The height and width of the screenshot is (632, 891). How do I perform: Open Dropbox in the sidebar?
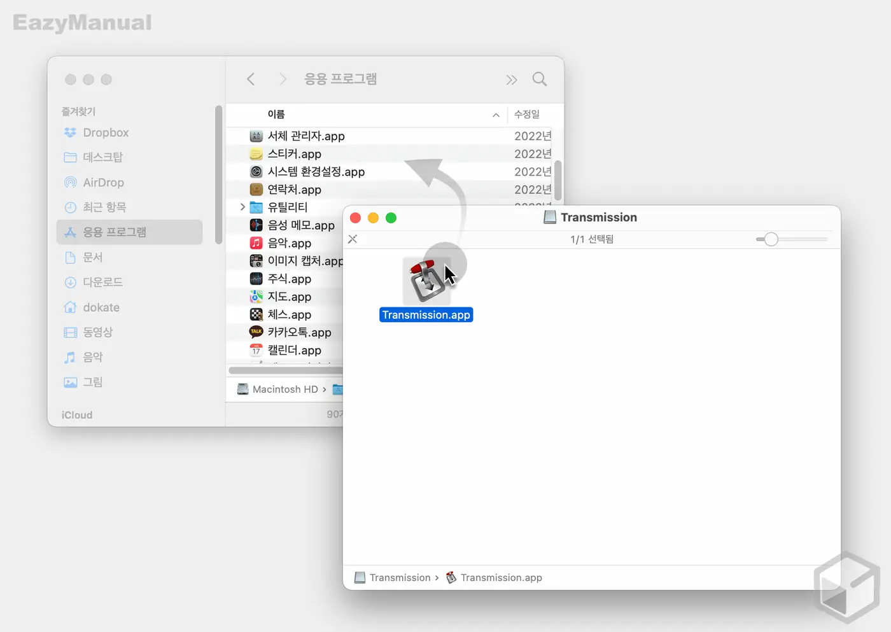(106, 132)
